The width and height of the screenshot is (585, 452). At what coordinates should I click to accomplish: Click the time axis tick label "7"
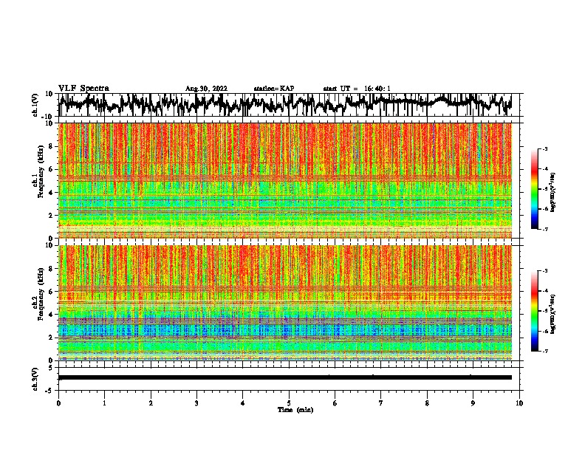coord(381,403)
